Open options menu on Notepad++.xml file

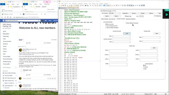click(x=54, y=71)
